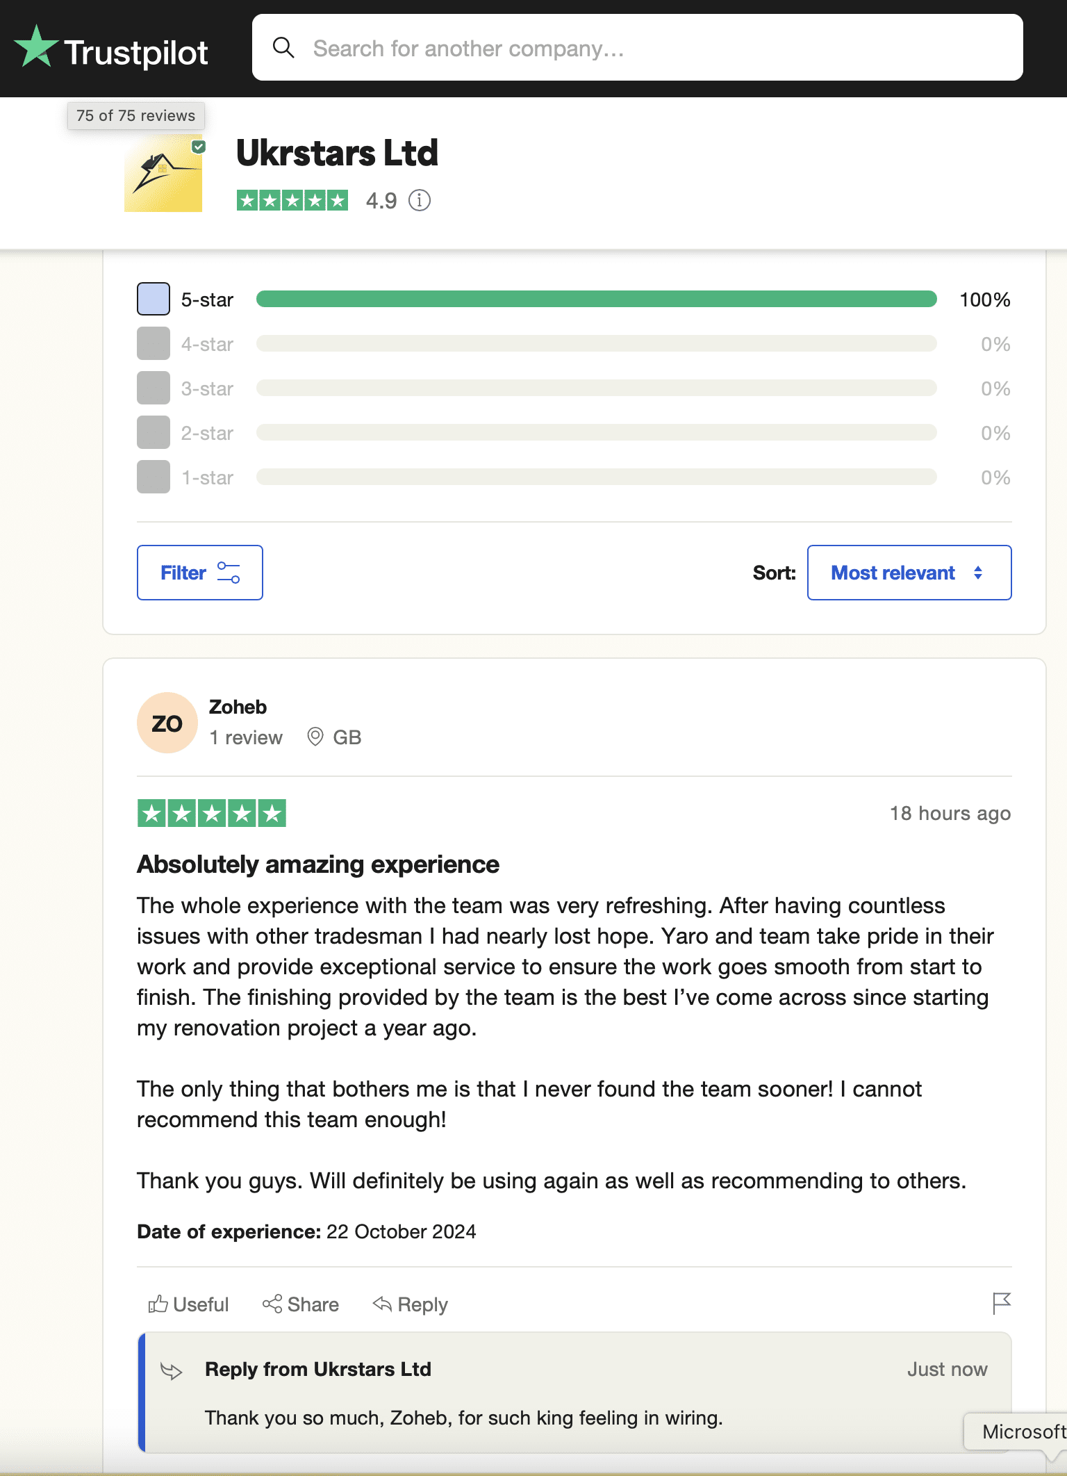Select the 1-star filter checkbox
Viewport: 1067px width, 1476px height.
tap(154, 477)
